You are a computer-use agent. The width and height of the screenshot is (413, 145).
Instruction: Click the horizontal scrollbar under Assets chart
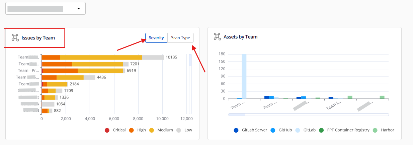pyautogui.click(x=237, y=115)
